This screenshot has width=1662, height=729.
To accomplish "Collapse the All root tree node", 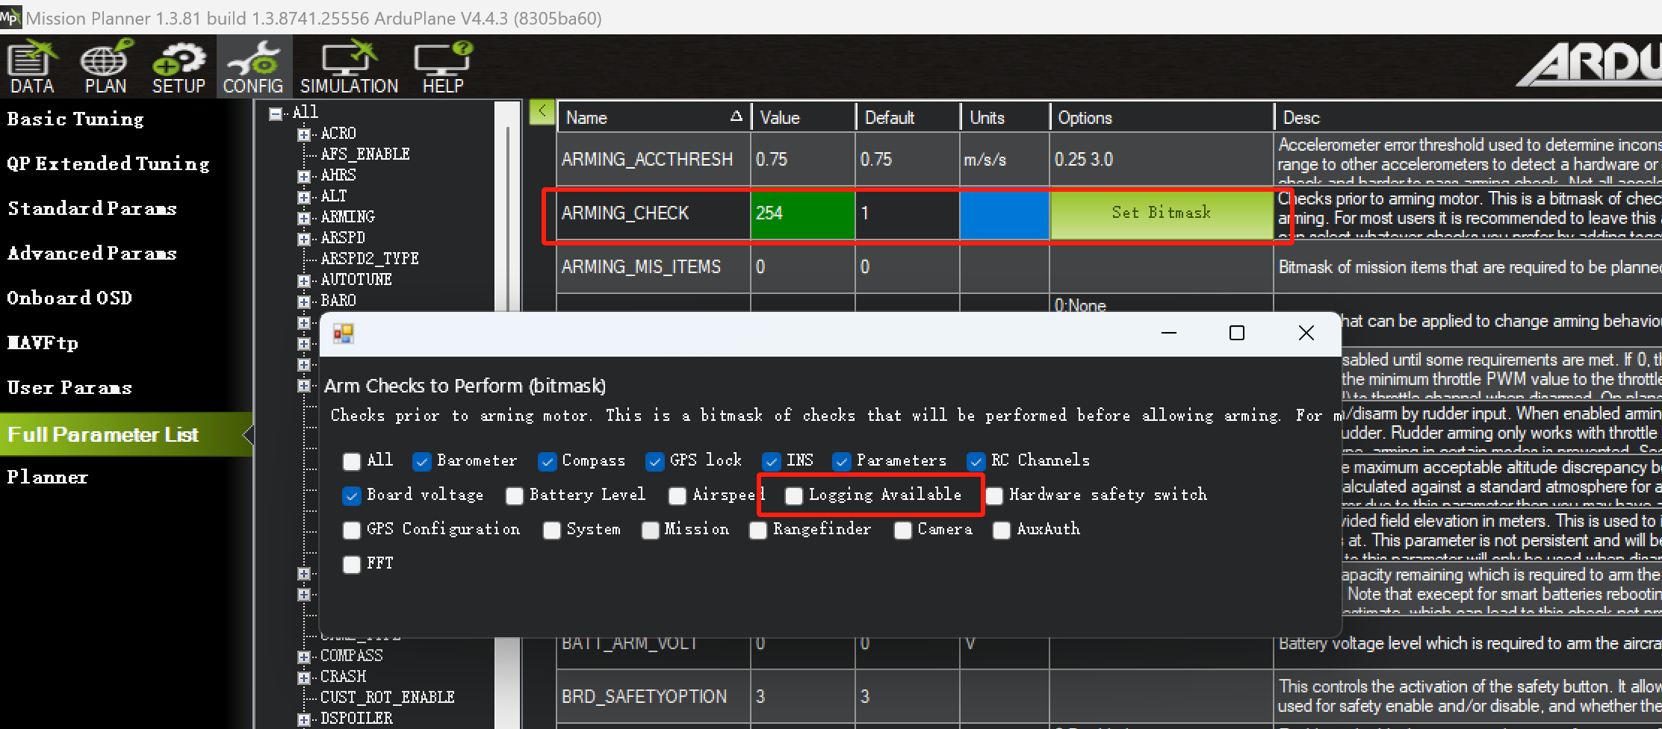I will tap(276, 113).
